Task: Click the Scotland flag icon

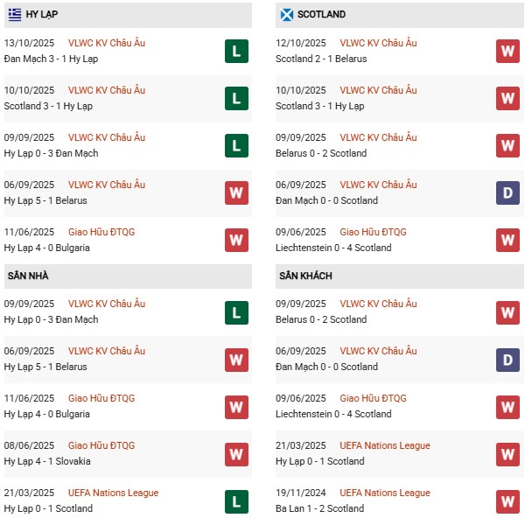Action: [x=286, y=15]
